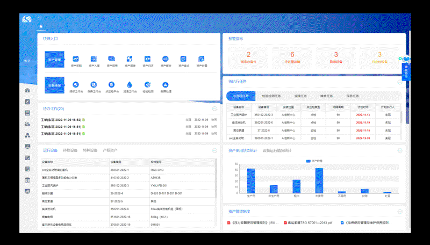Expand the more menu of 待执行任务 panel
The width and height of the screenshot is (430, 245).
pyautogui.click(x=400, y=82)
